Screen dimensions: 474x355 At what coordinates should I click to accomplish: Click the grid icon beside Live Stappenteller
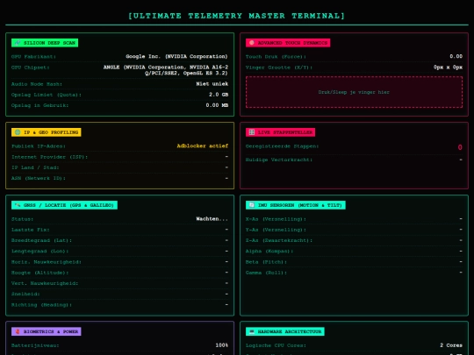point(252,132)
